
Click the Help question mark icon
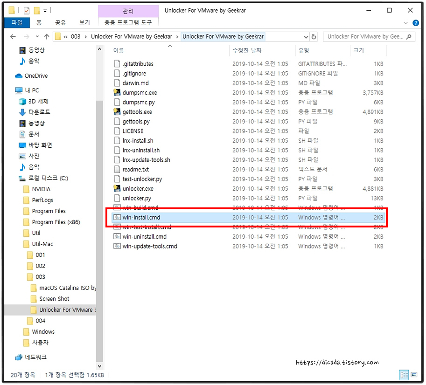pos(415,23)
